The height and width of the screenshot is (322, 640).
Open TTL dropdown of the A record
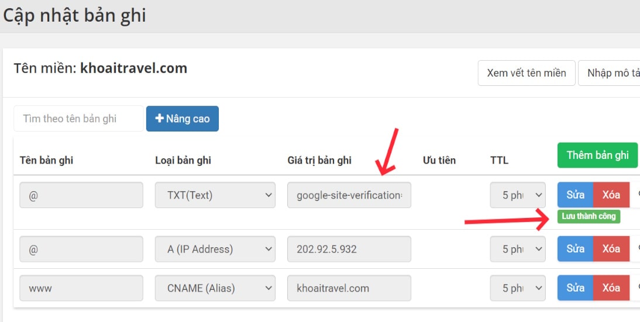coord(517,249)
